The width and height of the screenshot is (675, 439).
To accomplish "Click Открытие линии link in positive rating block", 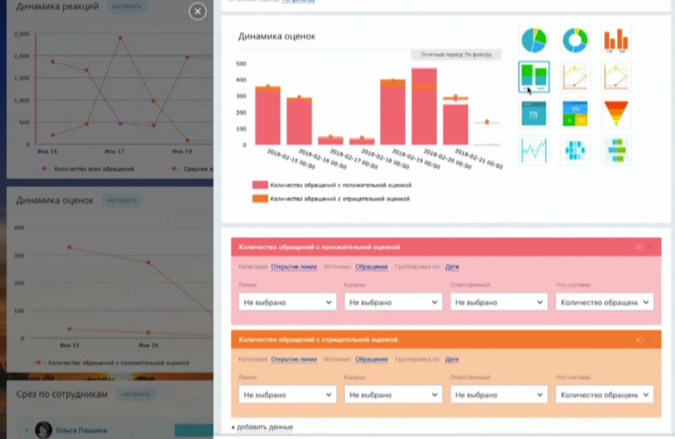I will (294, 267).
